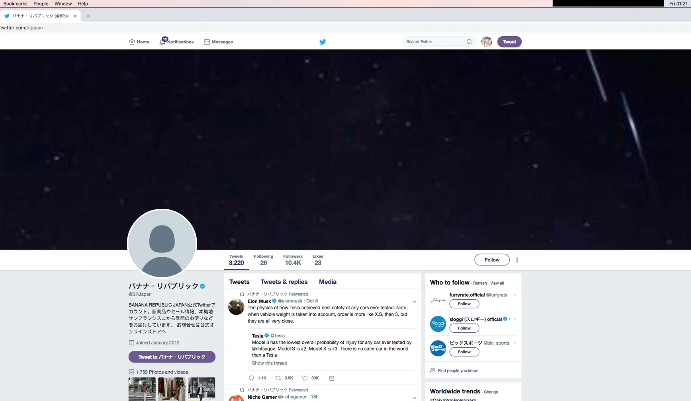691x401 pixels.
Task: Click the @BRJapan handle
Action: 140,294
